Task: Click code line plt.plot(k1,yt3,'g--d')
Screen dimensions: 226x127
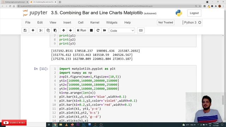Action: pyautogui.click(x=80, y=117)
